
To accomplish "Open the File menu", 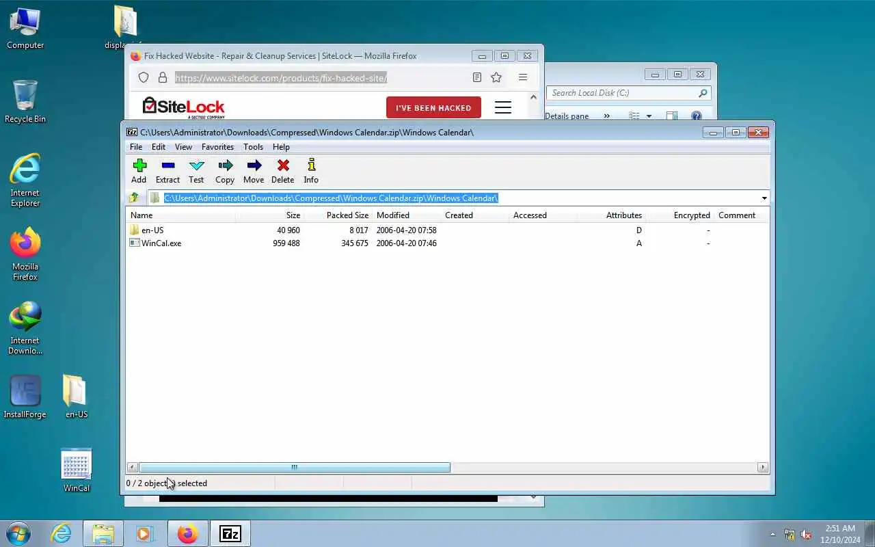I will tap(136, 147).
